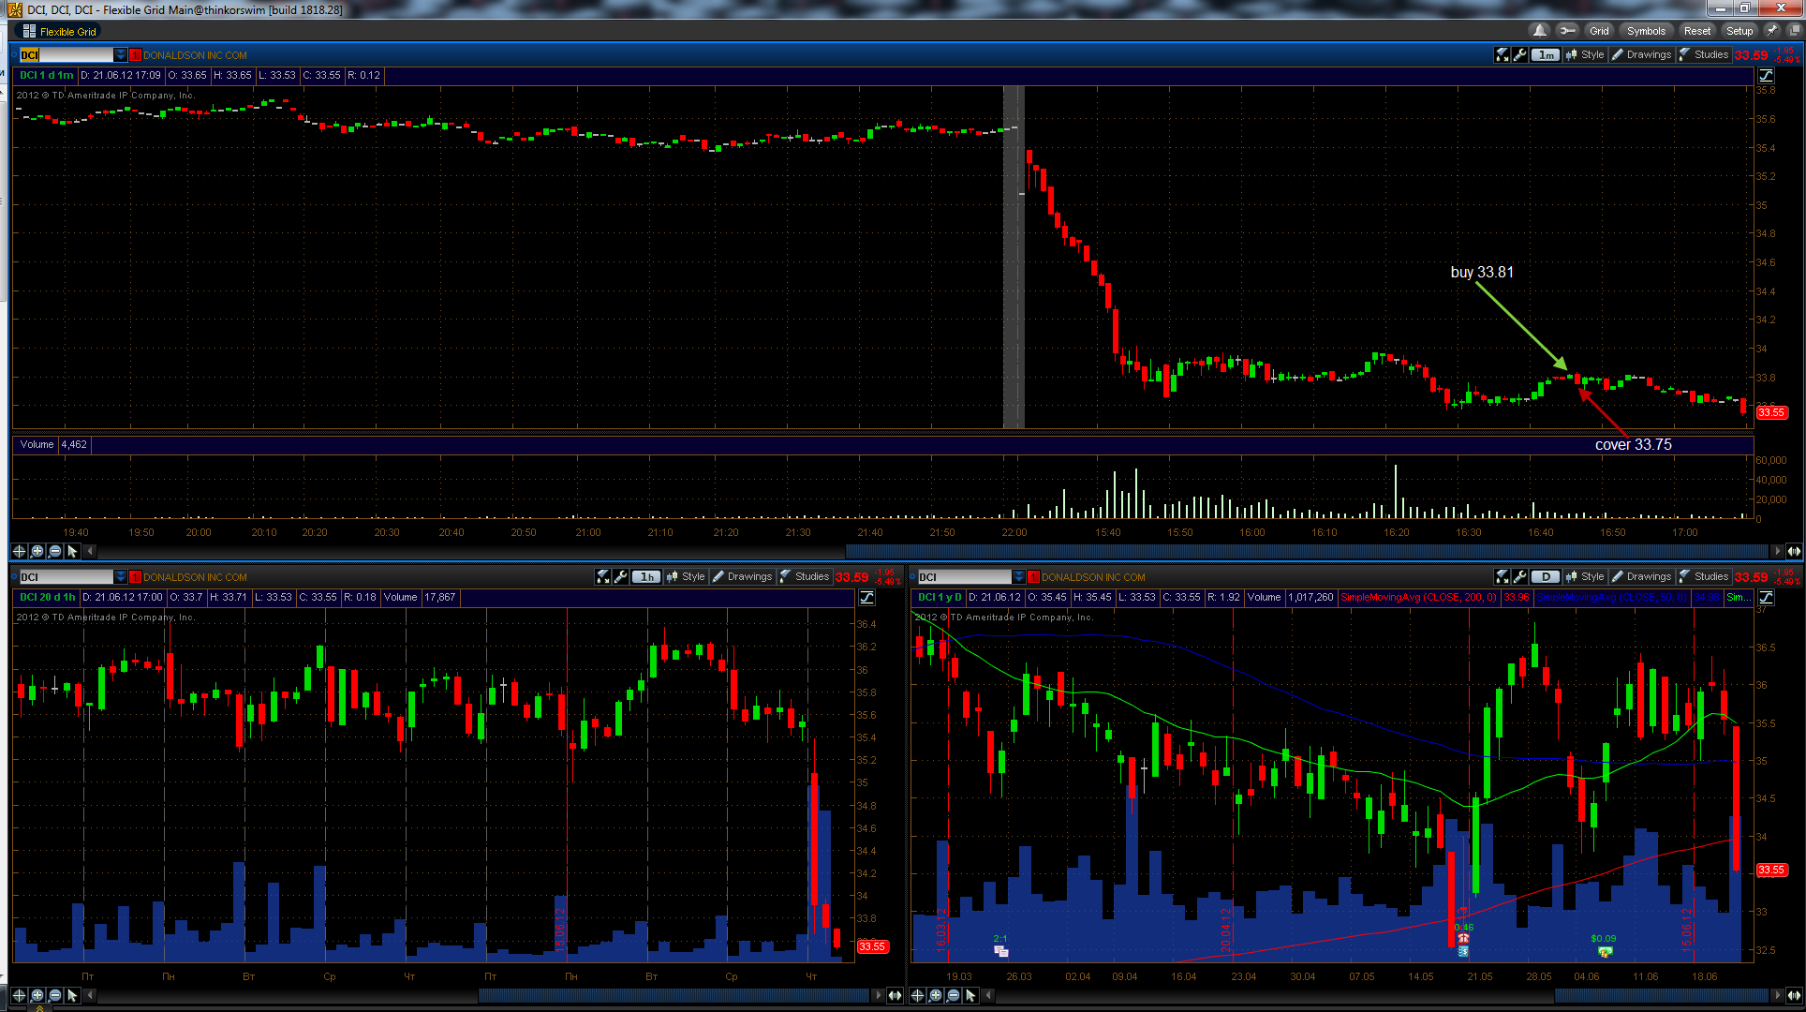Click the 1h chart horizontal scrollbar thumb

(x=674, y=995)
